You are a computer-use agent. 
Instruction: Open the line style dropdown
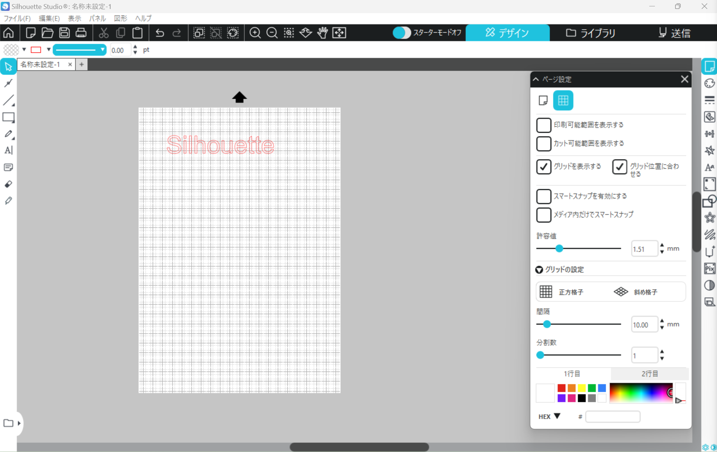click(79, 50)
